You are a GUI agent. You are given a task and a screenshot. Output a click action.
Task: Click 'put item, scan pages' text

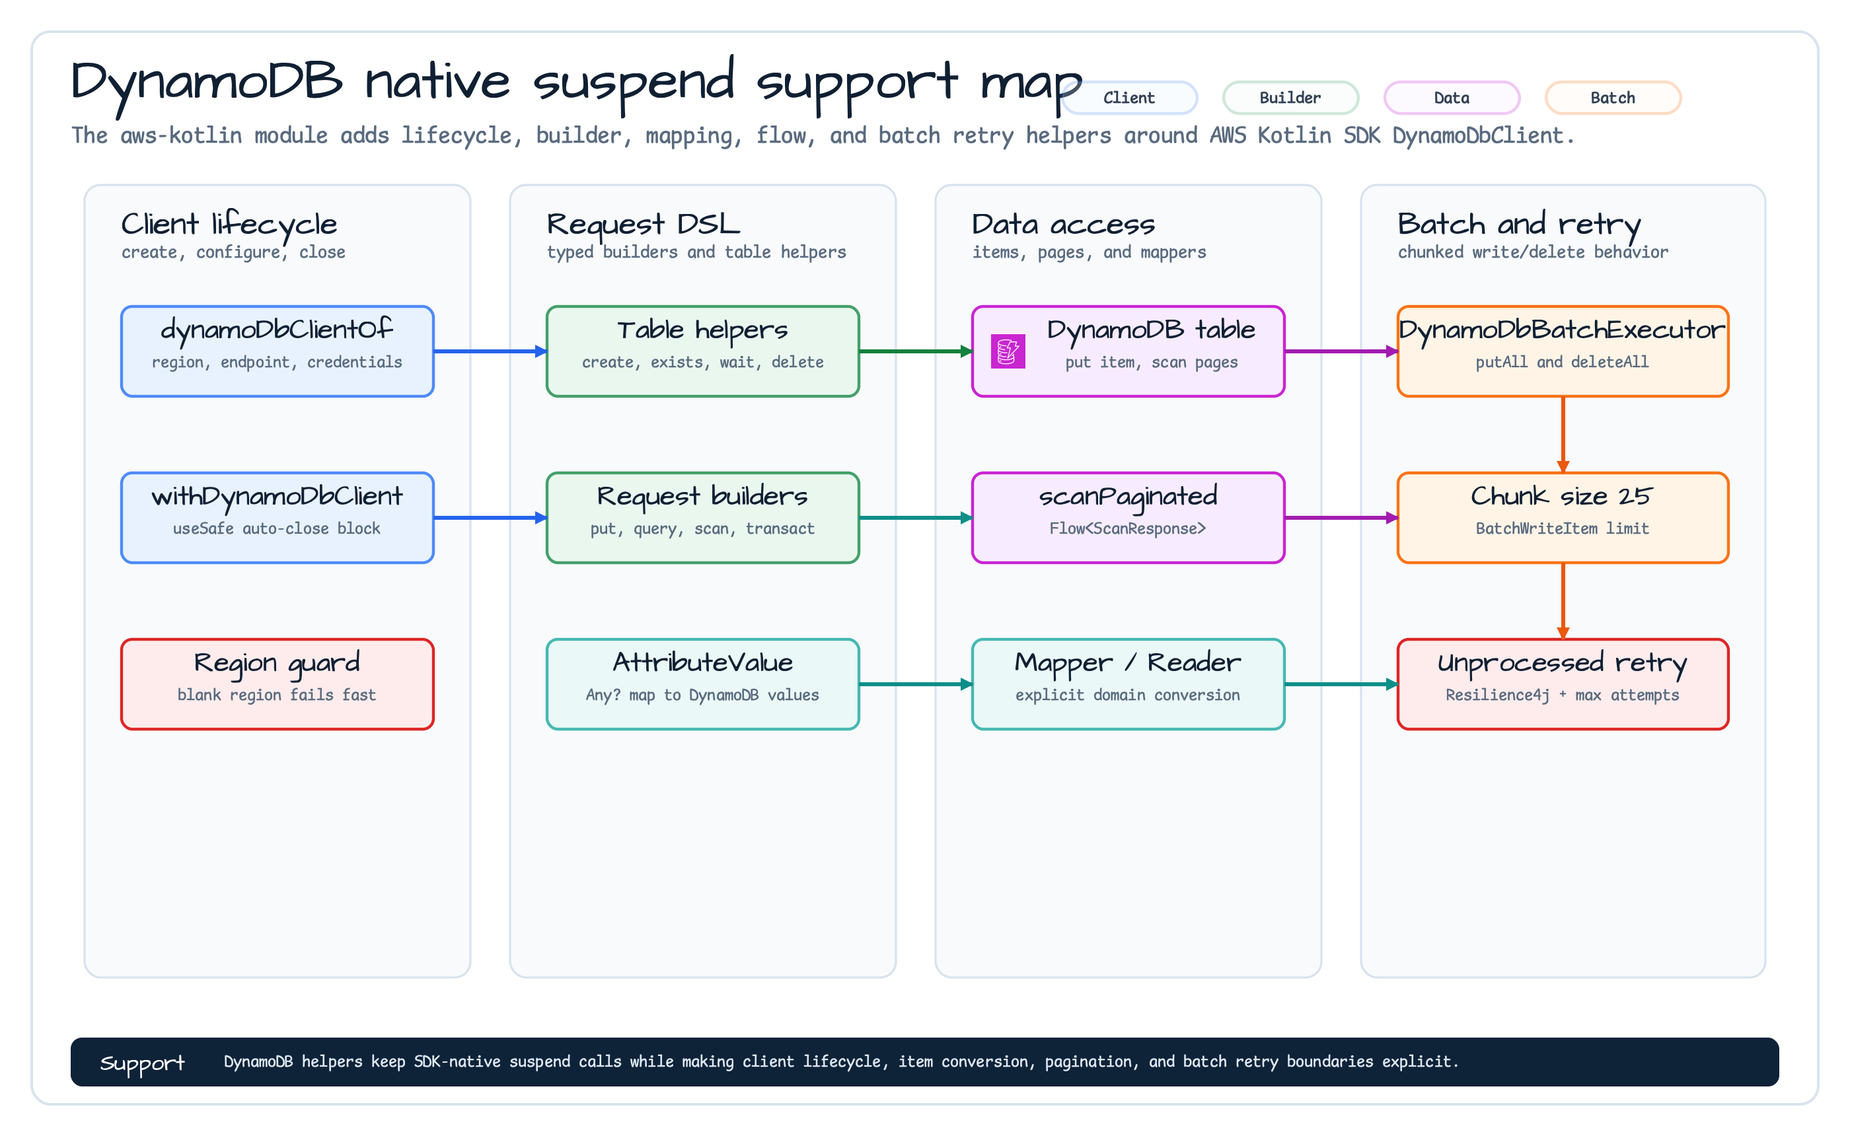tap(1151, 362)
